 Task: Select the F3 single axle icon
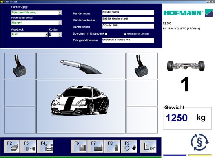click(x=28, y=146)
